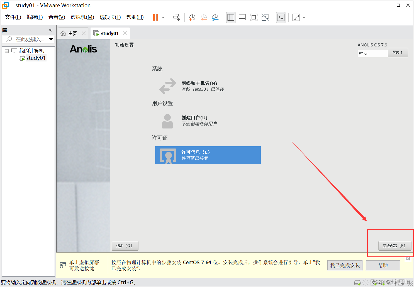Click the keyboard hint icon
Viewport: 414px width, 287px height.
coord(63,265)
